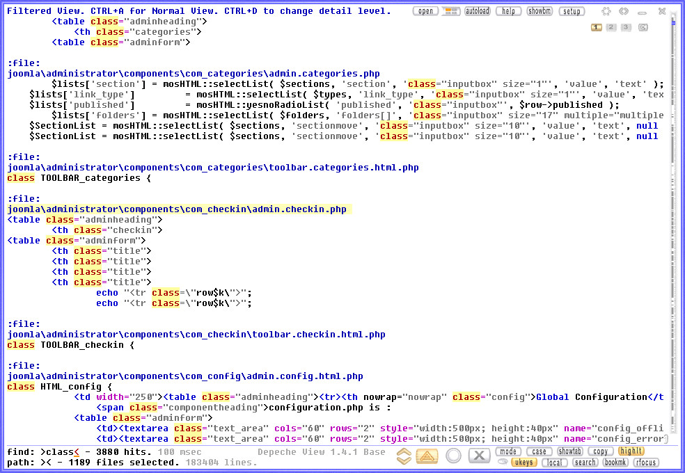Click the double angle brackets icon at top

[x=624, y=11]
